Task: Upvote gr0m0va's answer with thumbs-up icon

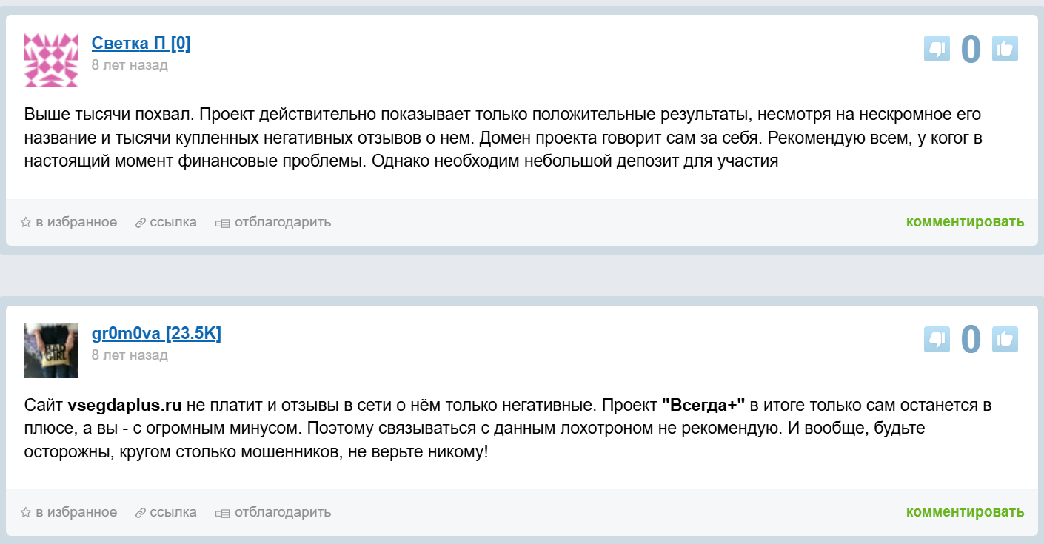Action: [1005, 339]
